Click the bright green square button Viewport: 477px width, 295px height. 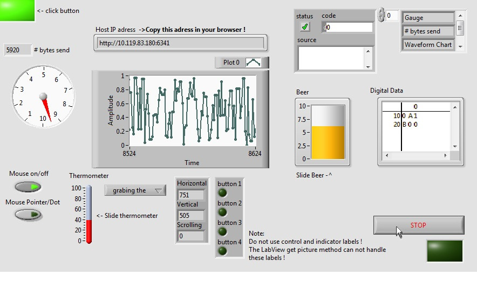17,10
